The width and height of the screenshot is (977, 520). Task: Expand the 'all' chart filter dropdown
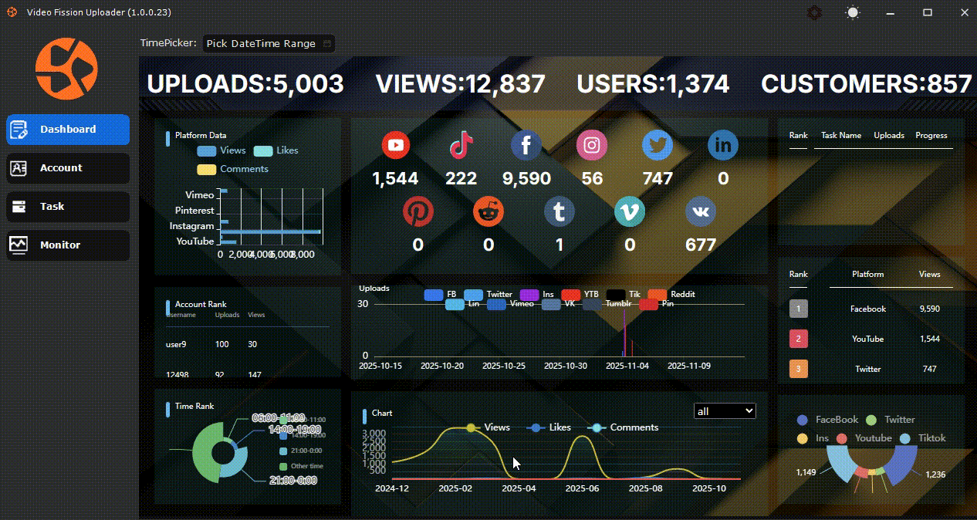pyautogui.click(x=725, y=411)
